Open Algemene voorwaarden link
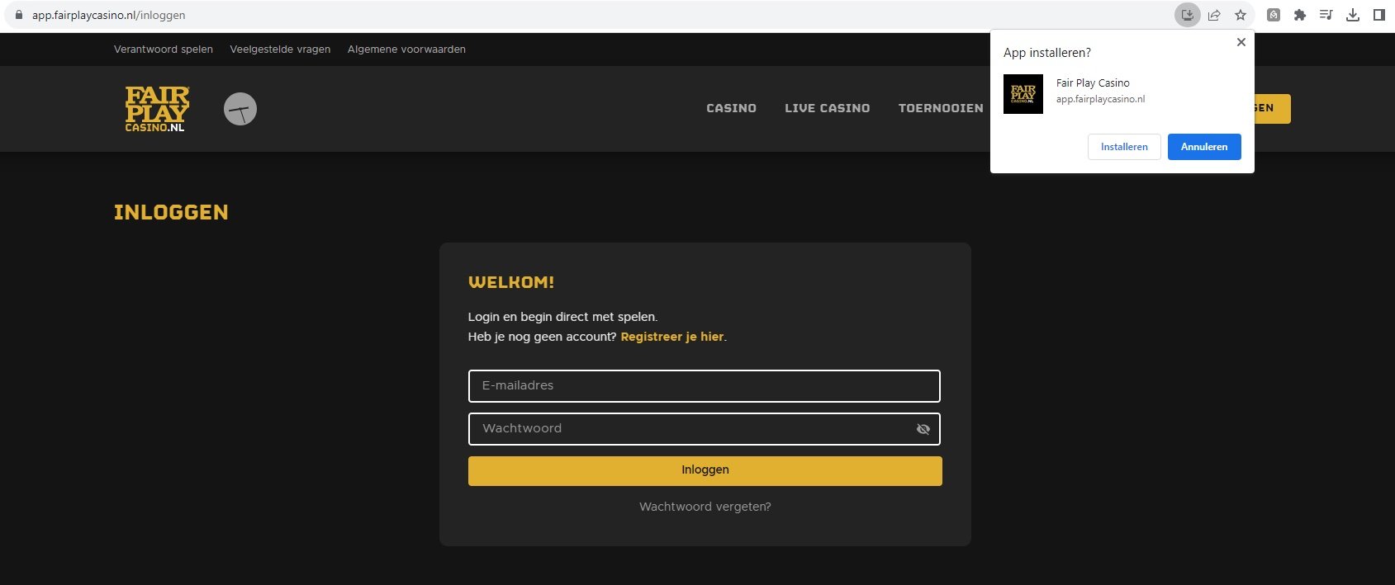This screenshot has width=1395, height=585. pos(406,50)
